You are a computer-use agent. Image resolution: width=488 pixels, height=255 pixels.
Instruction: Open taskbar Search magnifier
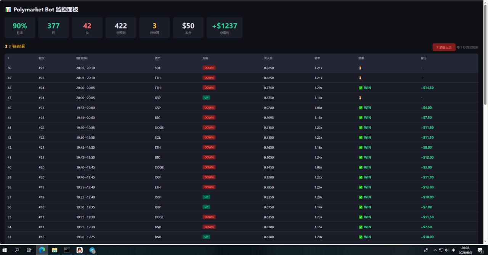click(17, 250)
